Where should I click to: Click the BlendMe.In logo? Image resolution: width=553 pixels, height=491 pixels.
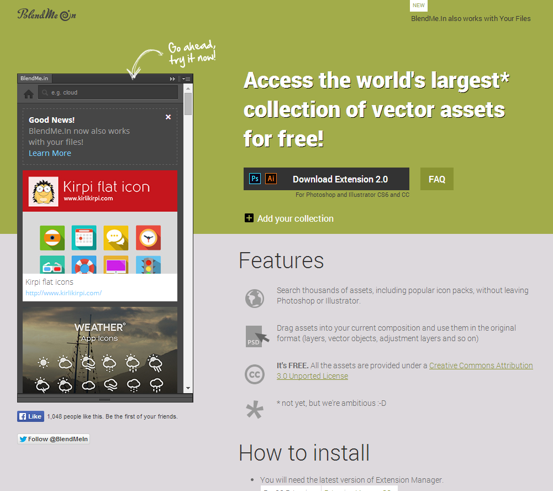pos(46,14)
